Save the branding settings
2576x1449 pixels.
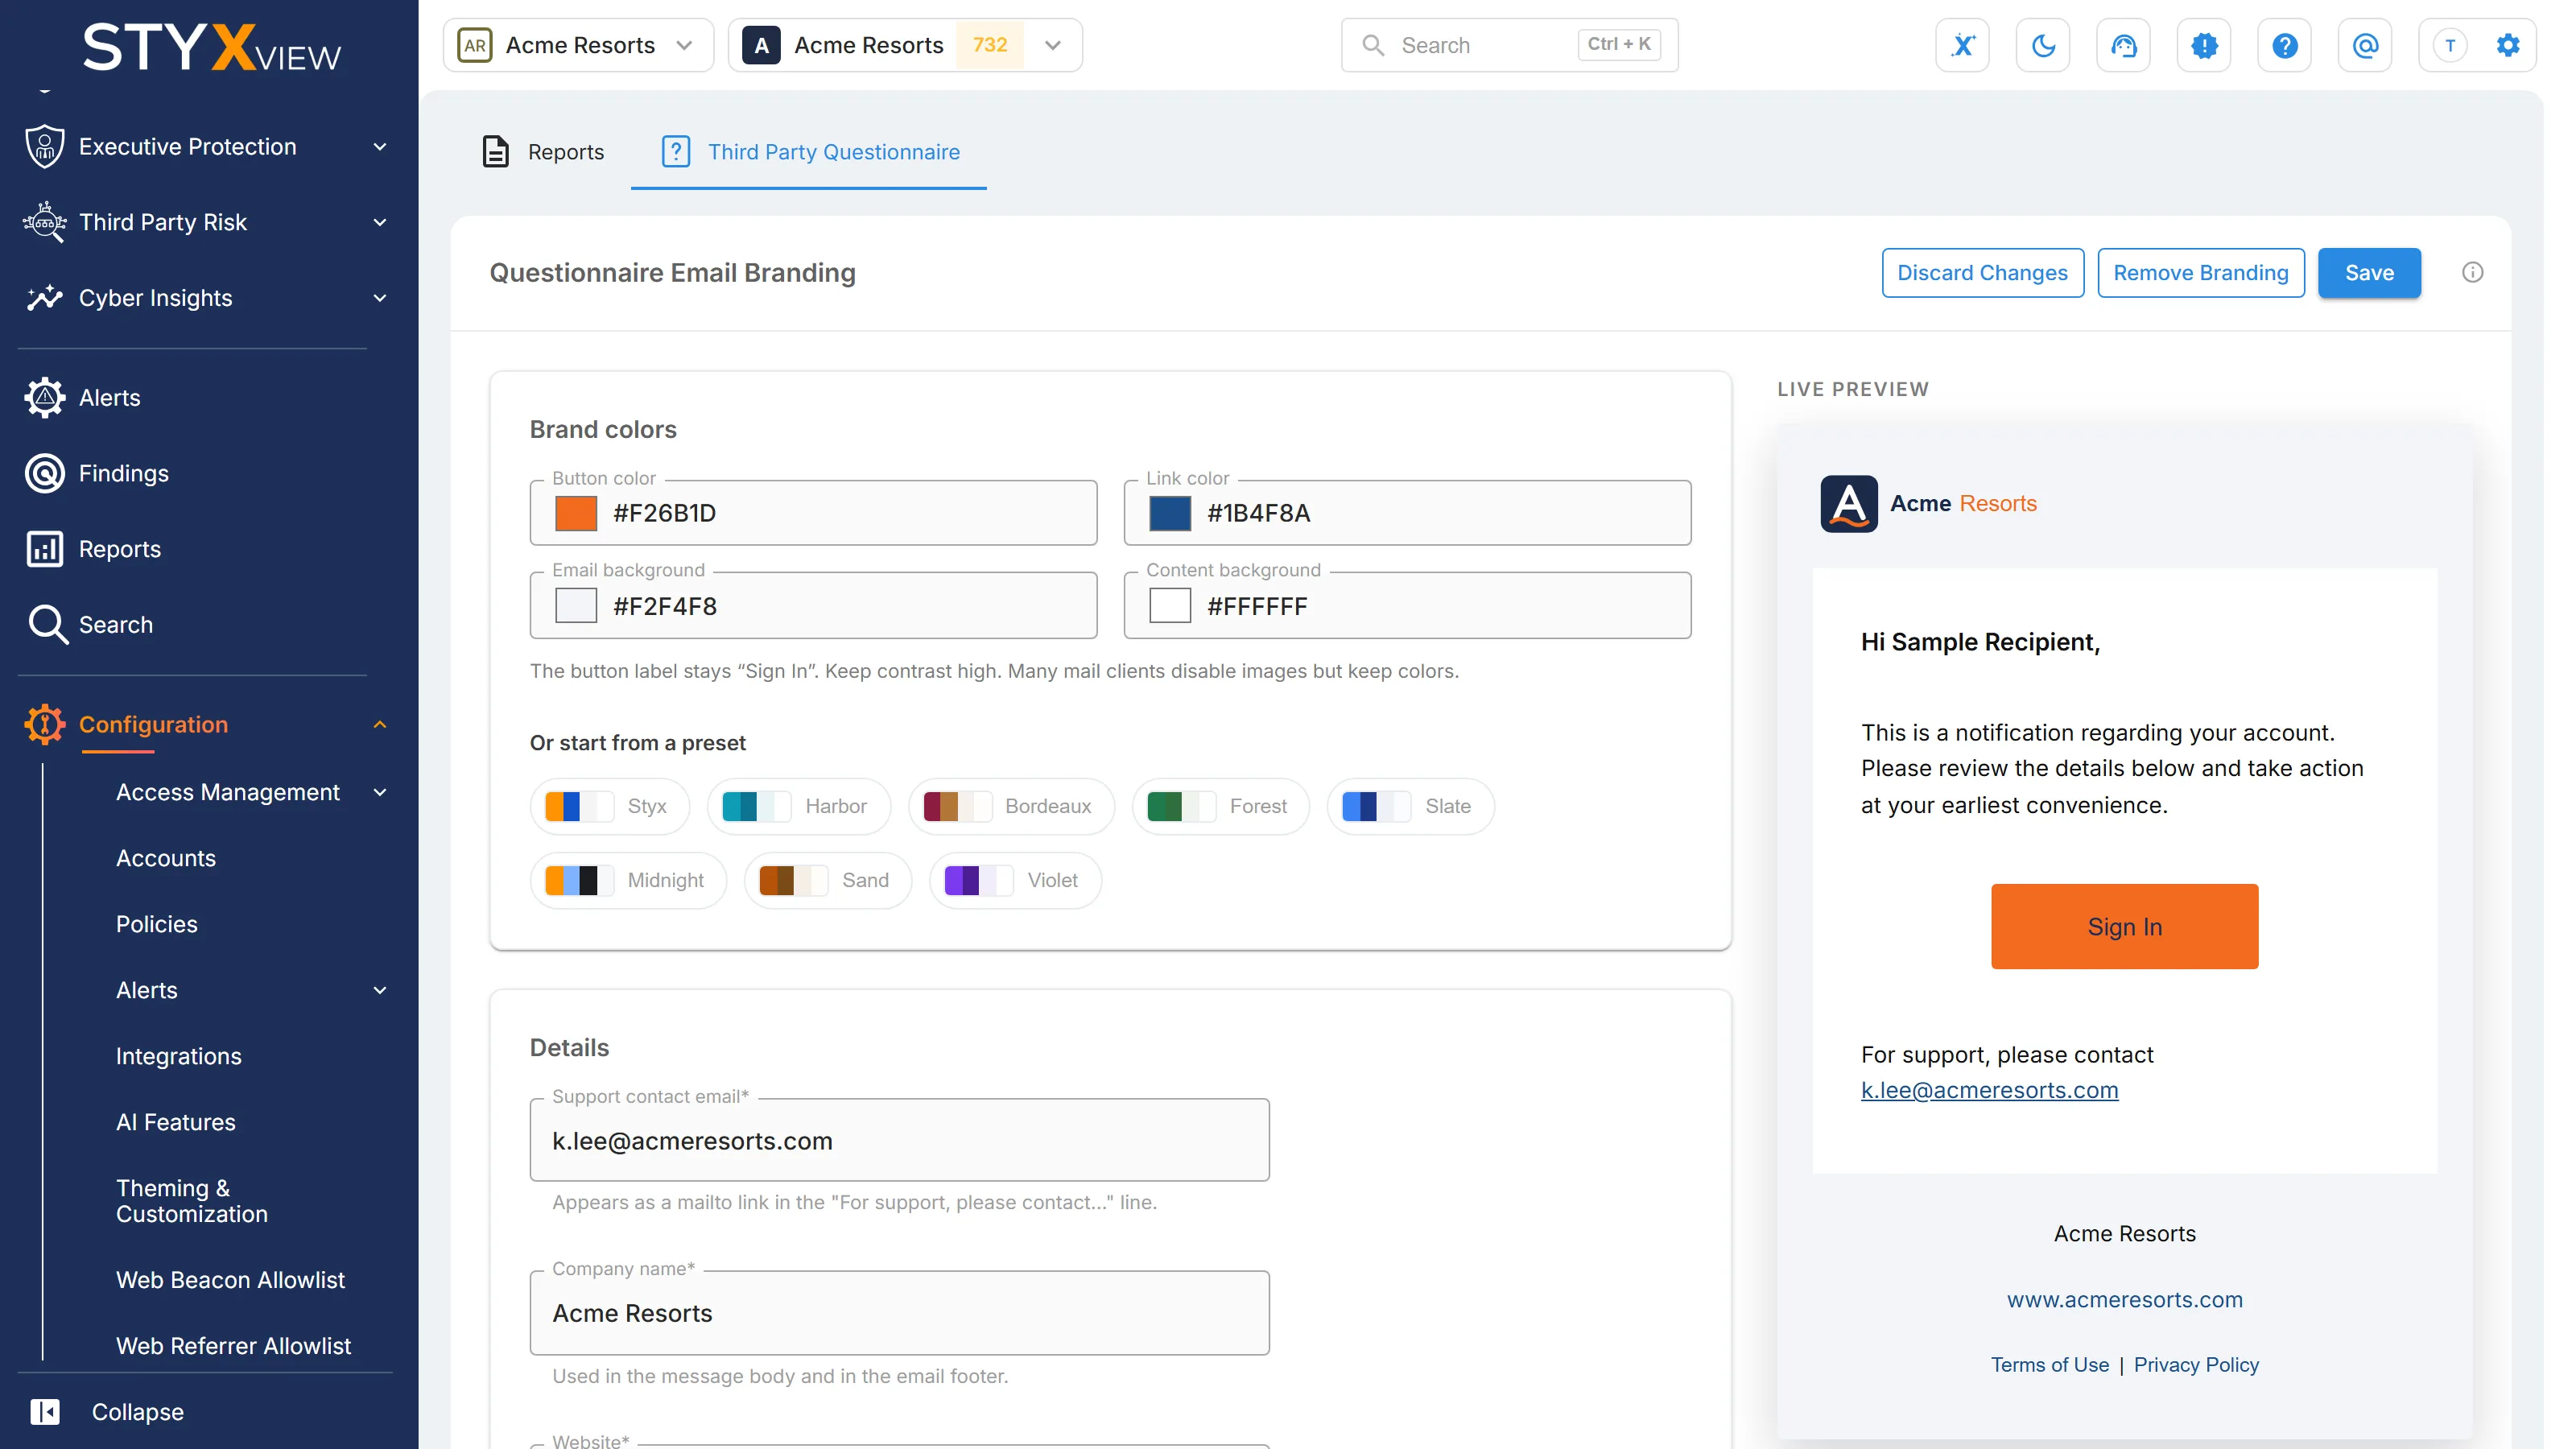[2369, 272]
